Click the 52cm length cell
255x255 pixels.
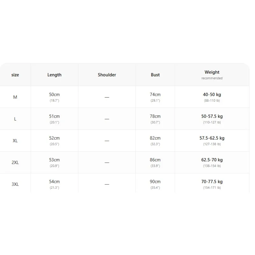point(55,141)
